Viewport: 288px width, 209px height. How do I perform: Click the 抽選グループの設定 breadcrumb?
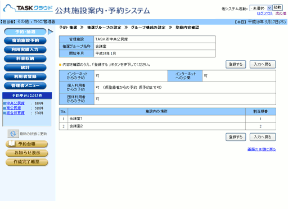tap(104, 28)
